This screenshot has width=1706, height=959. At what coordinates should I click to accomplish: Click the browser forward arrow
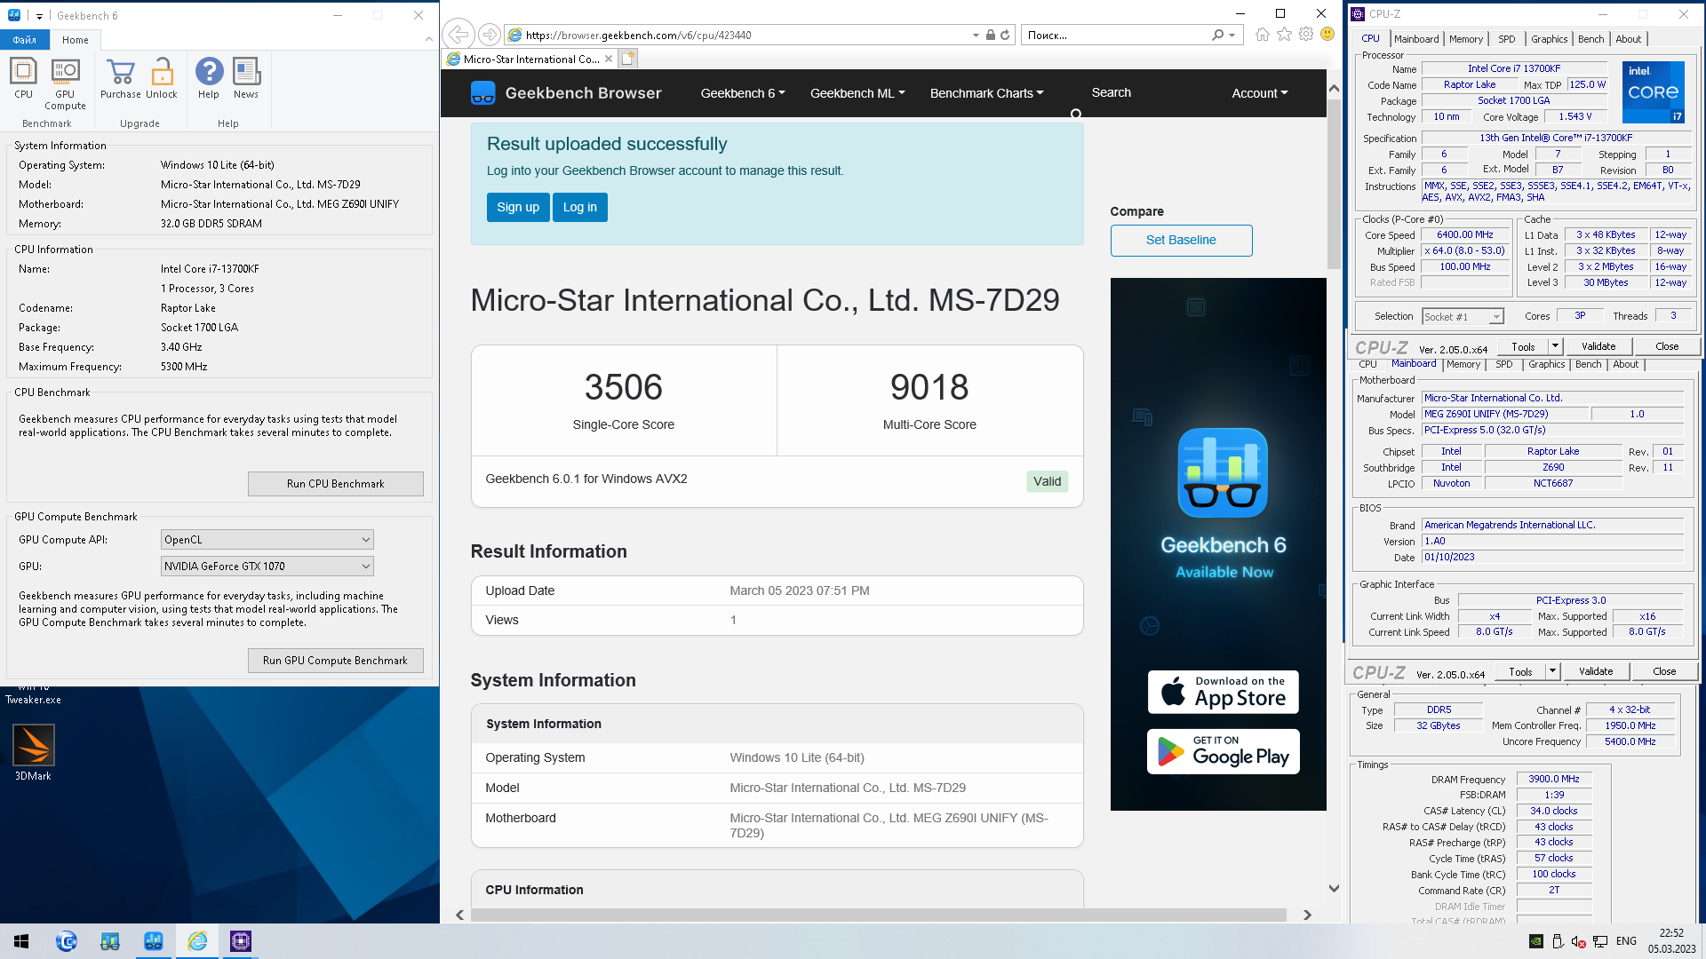489,35
